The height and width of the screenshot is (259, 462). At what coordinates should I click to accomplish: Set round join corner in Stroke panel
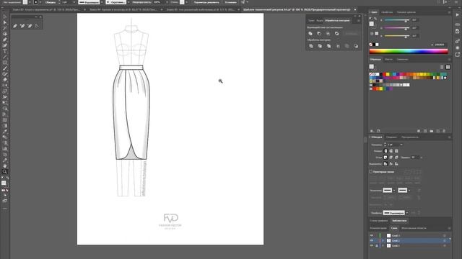tap(391, 158)
